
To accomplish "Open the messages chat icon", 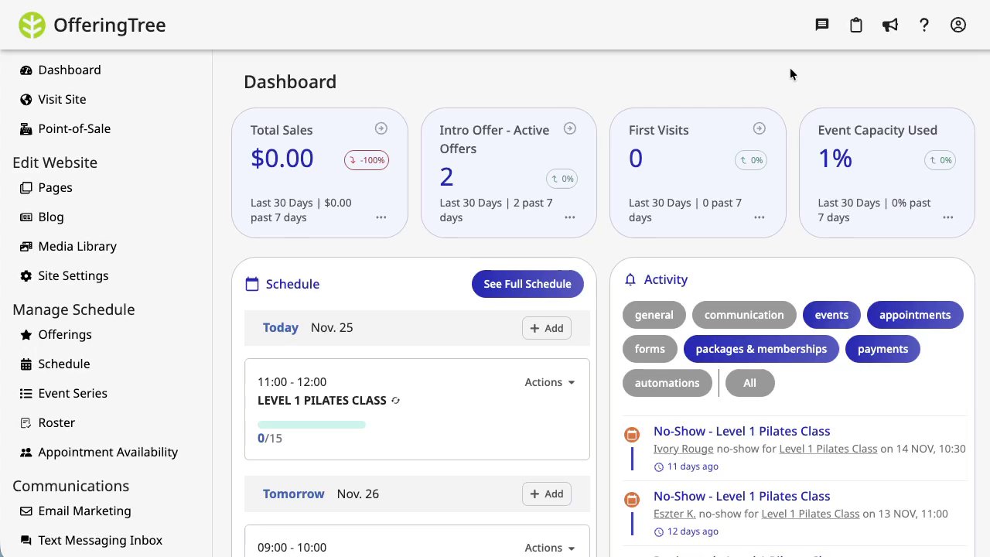I will [x=822, y=25].
